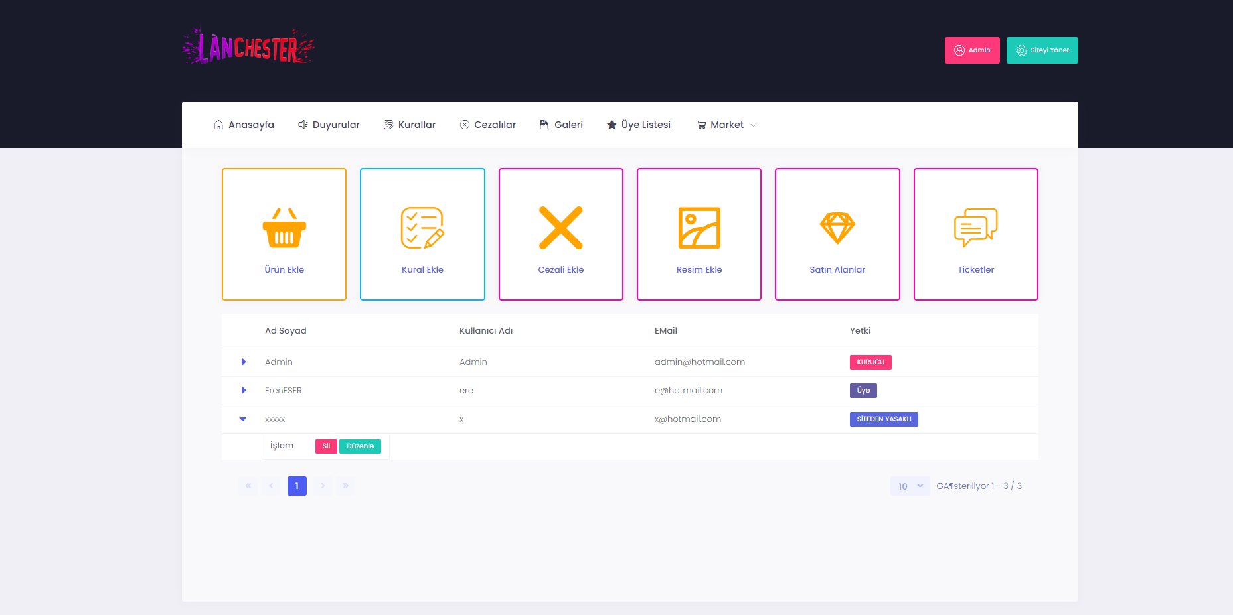Select the Cezali Ekle X icon
This screenshot has width=1233, height=615.
click(560, 228)
